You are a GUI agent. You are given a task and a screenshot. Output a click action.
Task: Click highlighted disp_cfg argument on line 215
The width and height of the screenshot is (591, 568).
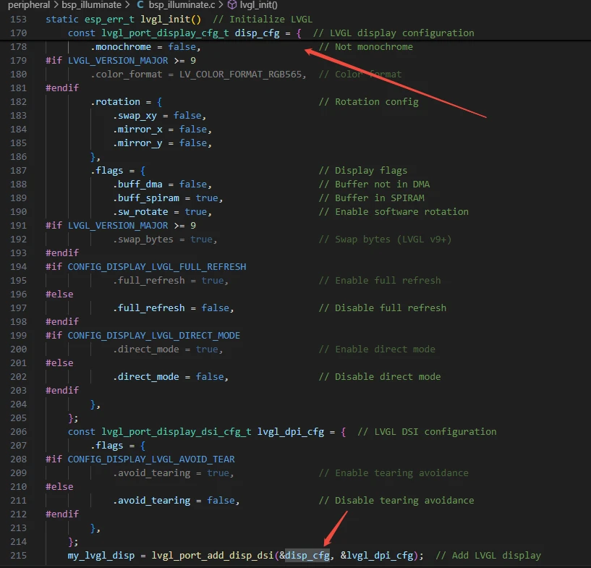(x=308, y=555)
